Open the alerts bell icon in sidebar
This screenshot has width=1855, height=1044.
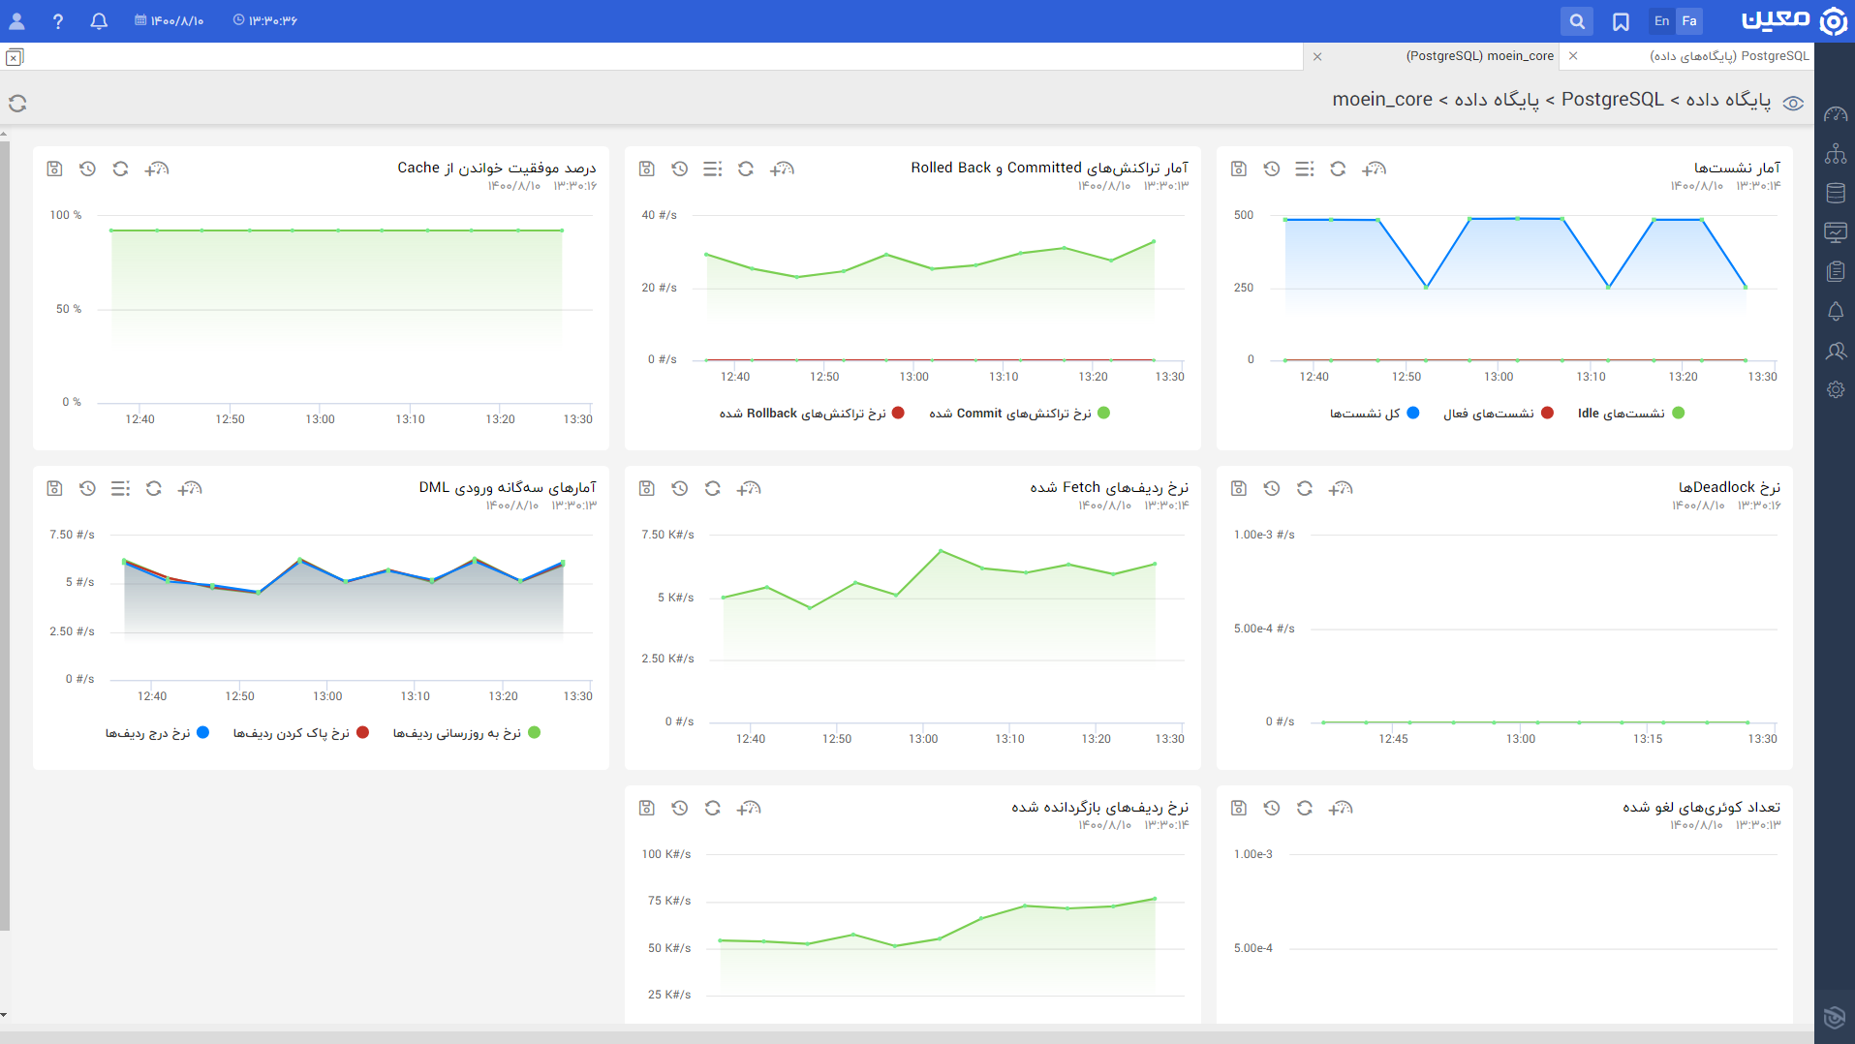1836,311
